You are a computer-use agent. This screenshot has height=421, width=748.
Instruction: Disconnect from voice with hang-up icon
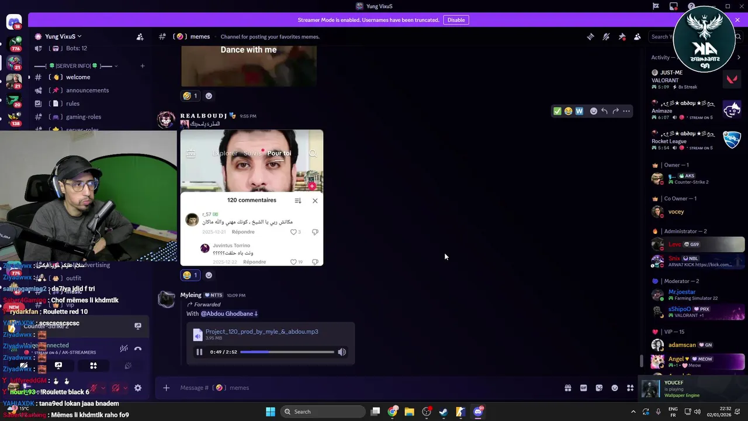tap(138, 348)
